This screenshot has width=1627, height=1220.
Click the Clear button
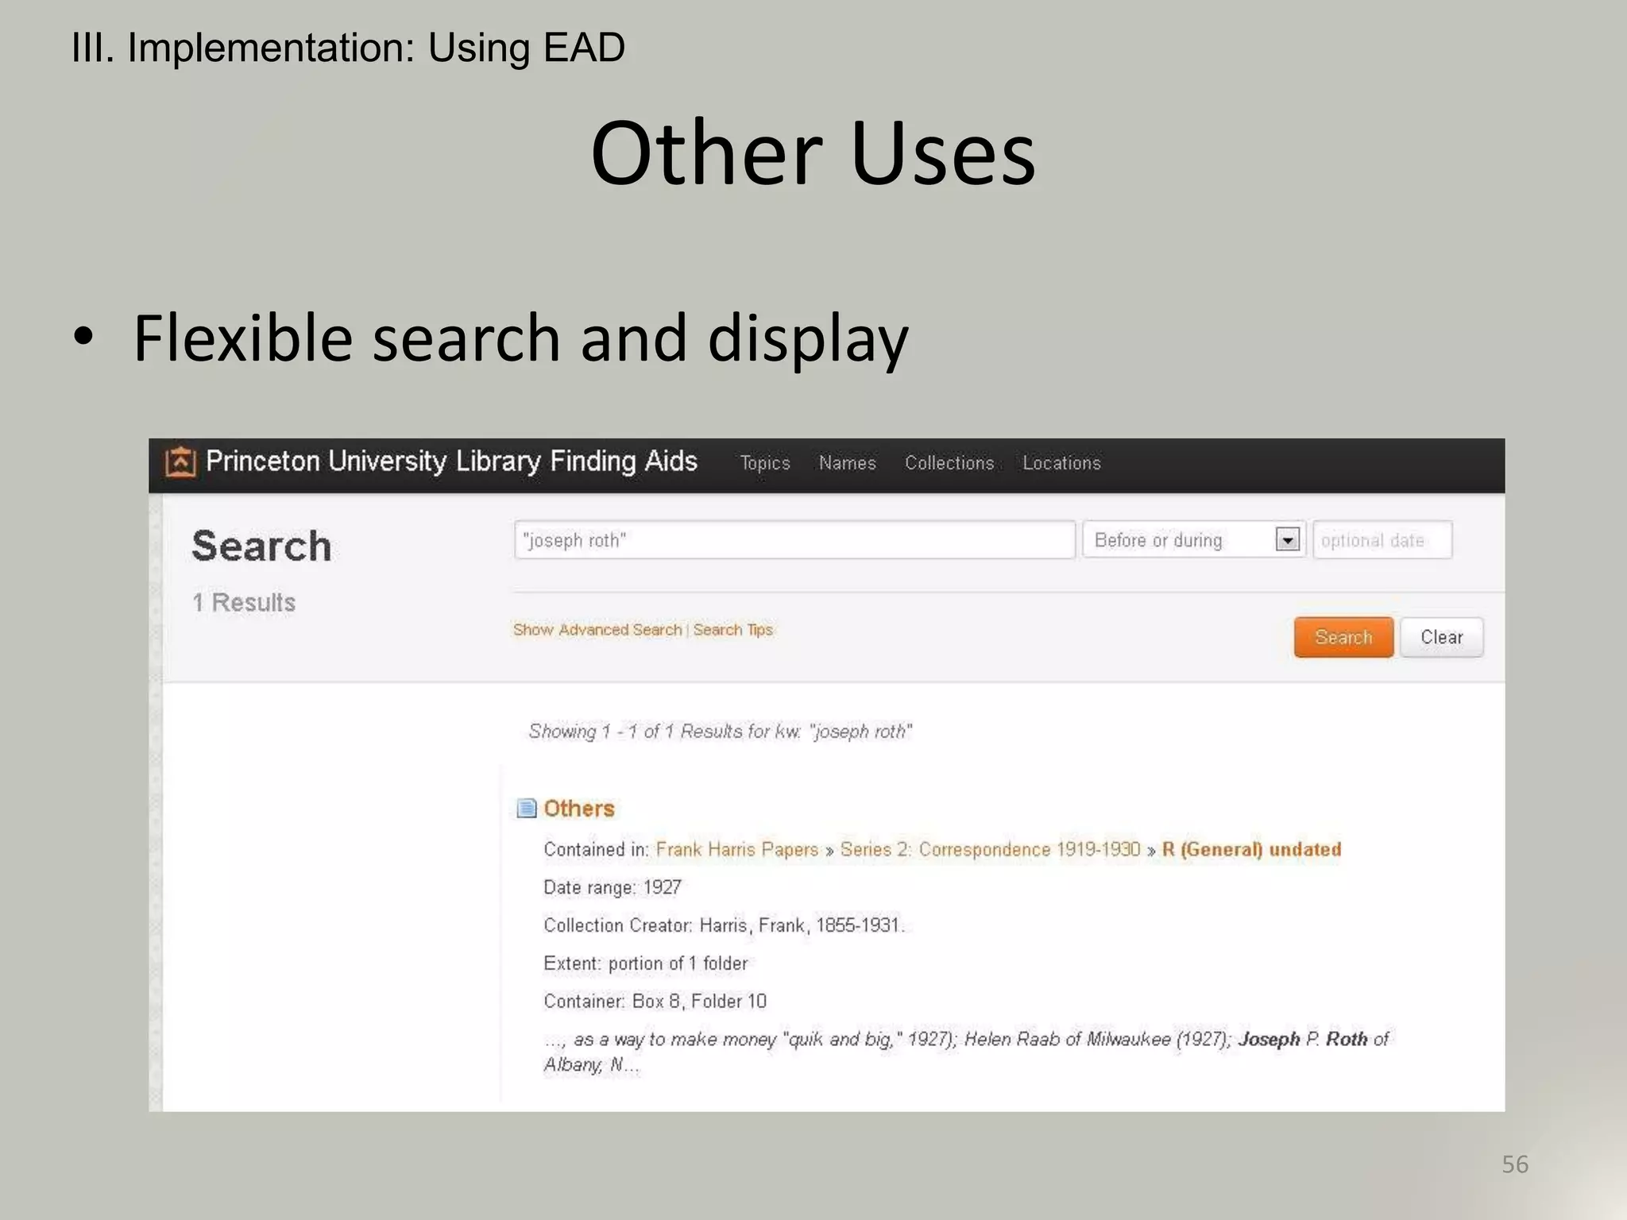click(1441, 637)
